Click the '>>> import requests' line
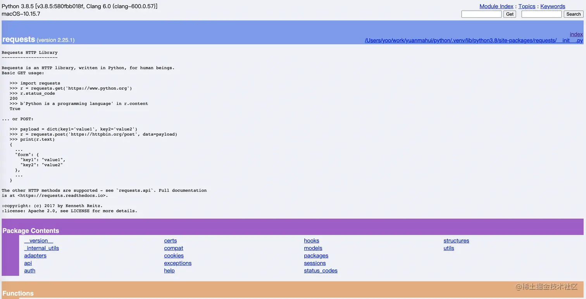 pos(35,83)
